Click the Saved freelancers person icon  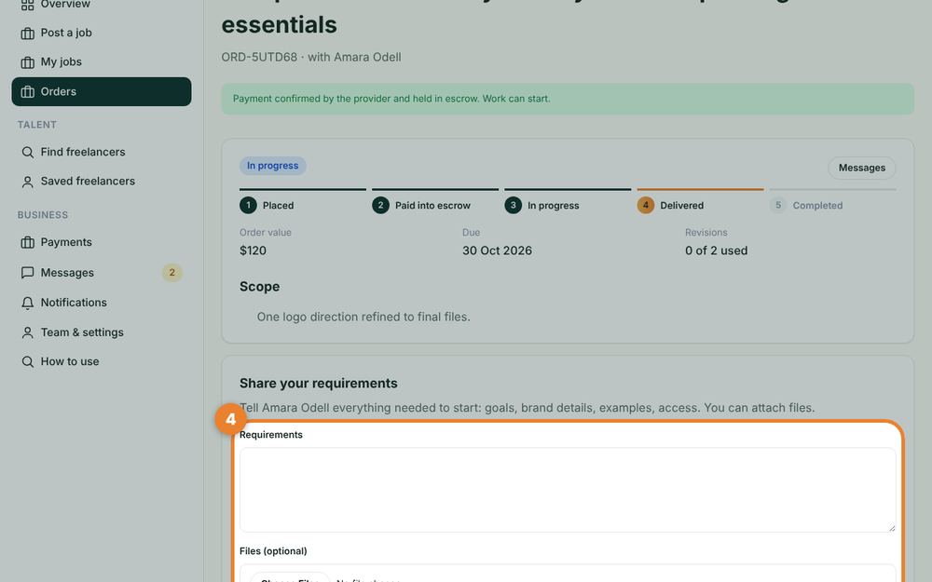pos(27,182)
